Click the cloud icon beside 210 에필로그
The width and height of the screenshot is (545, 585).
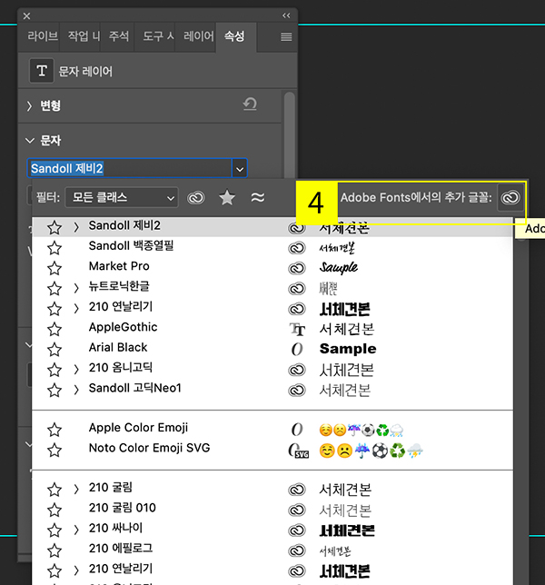(x=297, y=550)
